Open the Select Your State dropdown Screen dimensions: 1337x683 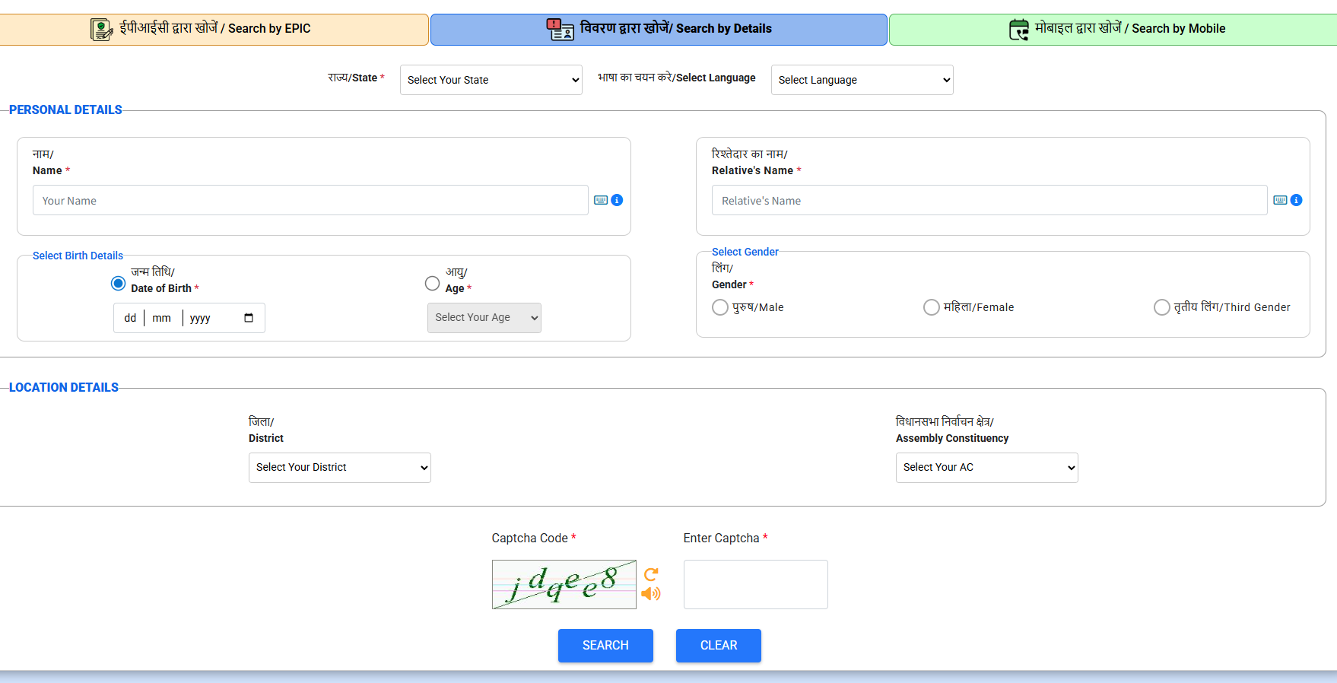[491, 80]
